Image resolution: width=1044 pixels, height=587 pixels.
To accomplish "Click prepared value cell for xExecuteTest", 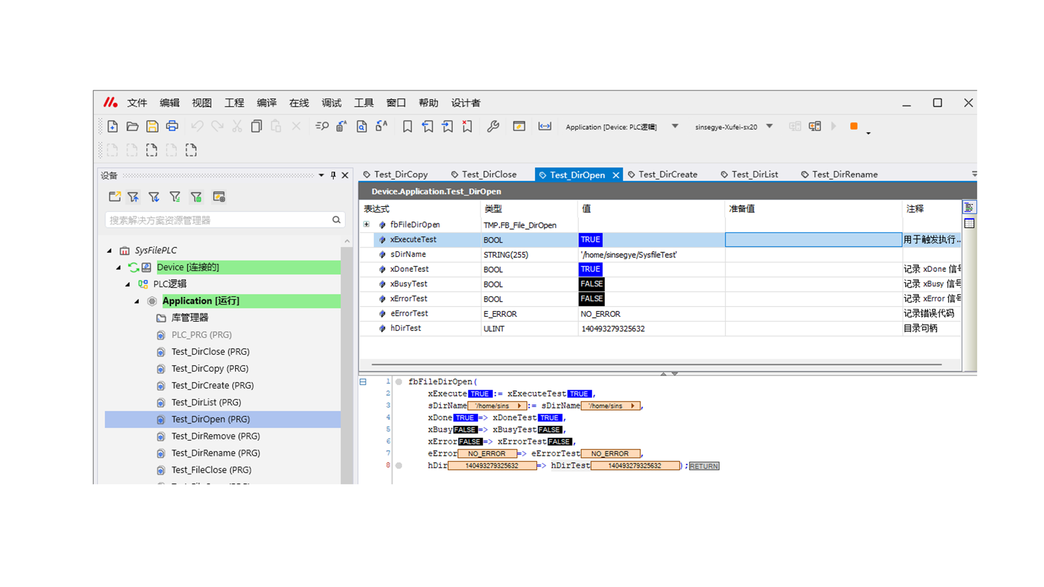I will pyautogui.click(x=813, y=240).
